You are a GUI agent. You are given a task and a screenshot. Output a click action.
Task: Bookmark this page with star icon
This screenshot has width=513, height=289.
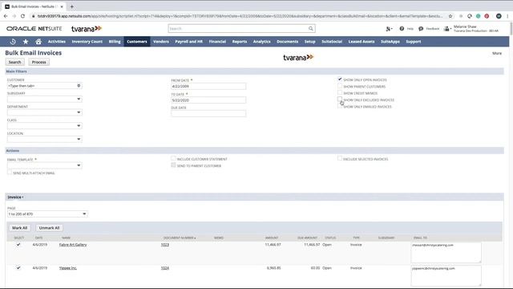(450, 16)
